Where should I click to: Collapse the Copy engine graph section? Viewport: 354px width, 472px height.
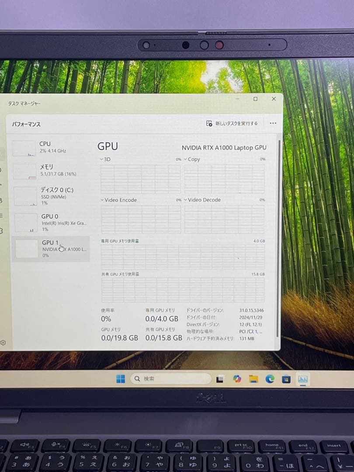tap(185, 159)
